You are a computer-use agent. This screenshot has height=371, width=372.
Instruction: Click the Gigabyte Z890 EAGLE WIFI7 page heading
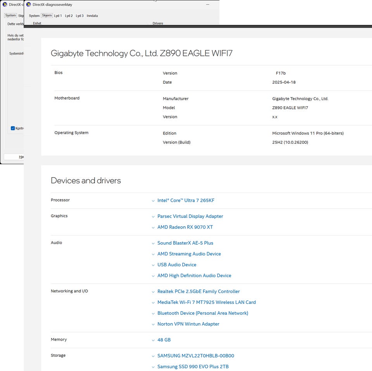pos(142,53)
